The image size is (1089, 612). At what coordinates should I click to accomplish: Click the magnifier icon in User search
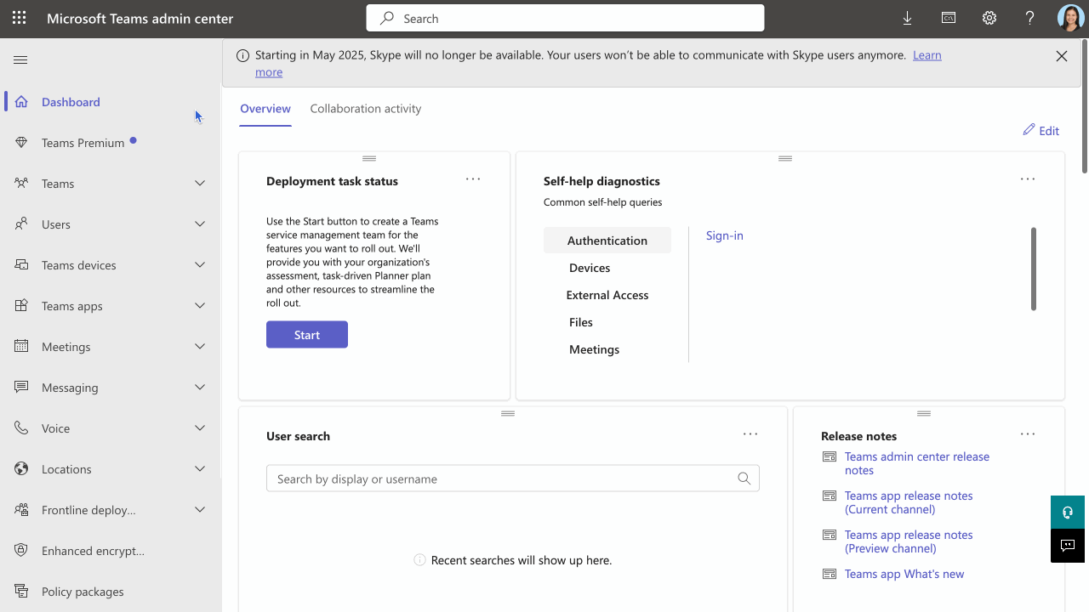(744, 479)
